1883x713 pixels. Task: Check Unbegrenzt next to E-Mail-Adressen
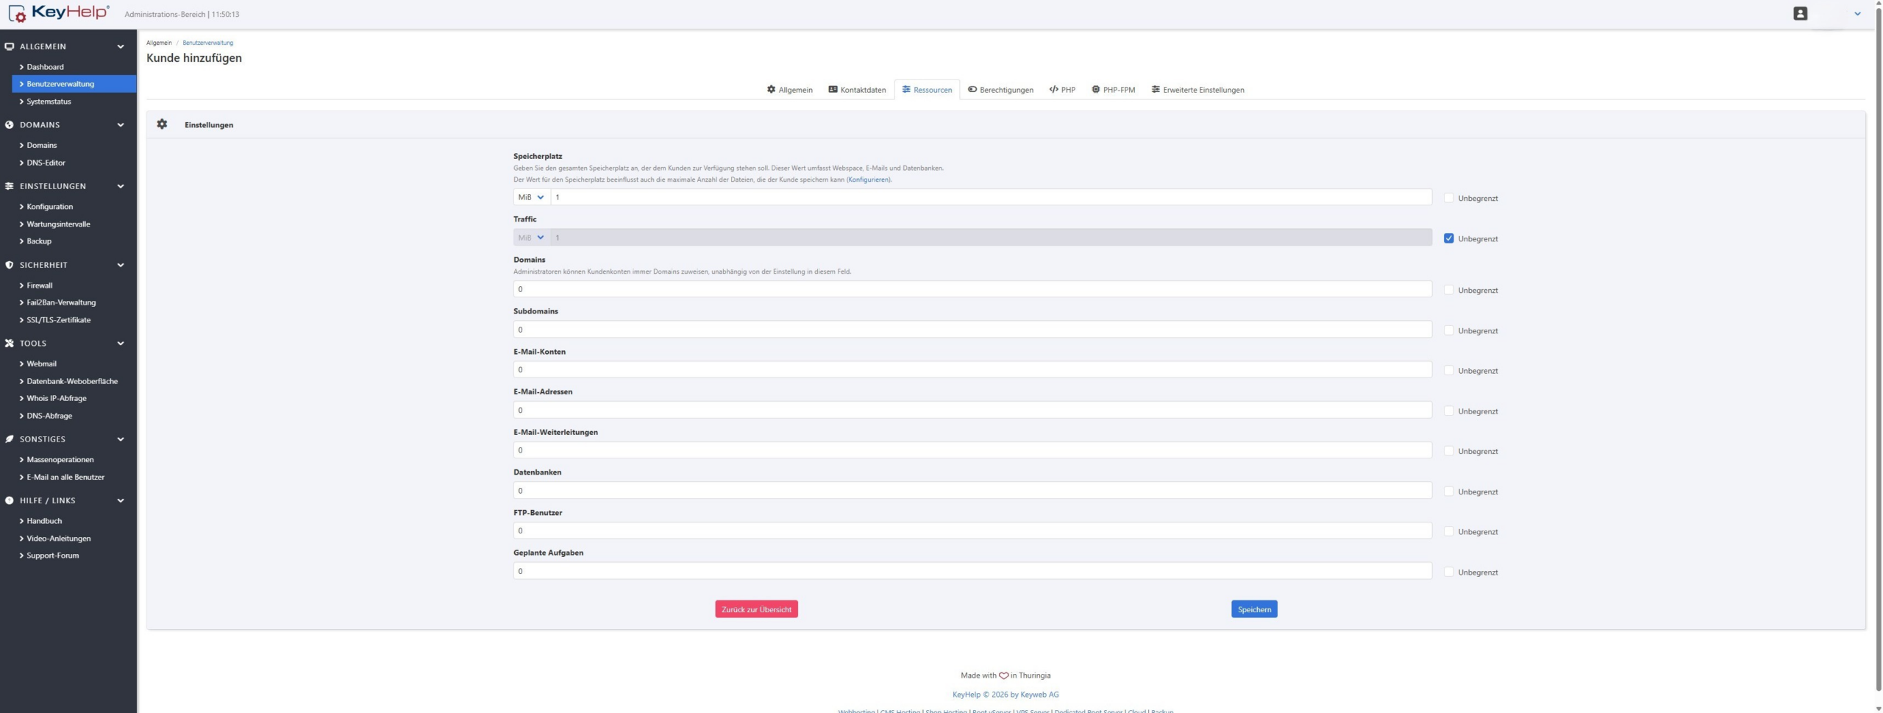point(1448,411)
